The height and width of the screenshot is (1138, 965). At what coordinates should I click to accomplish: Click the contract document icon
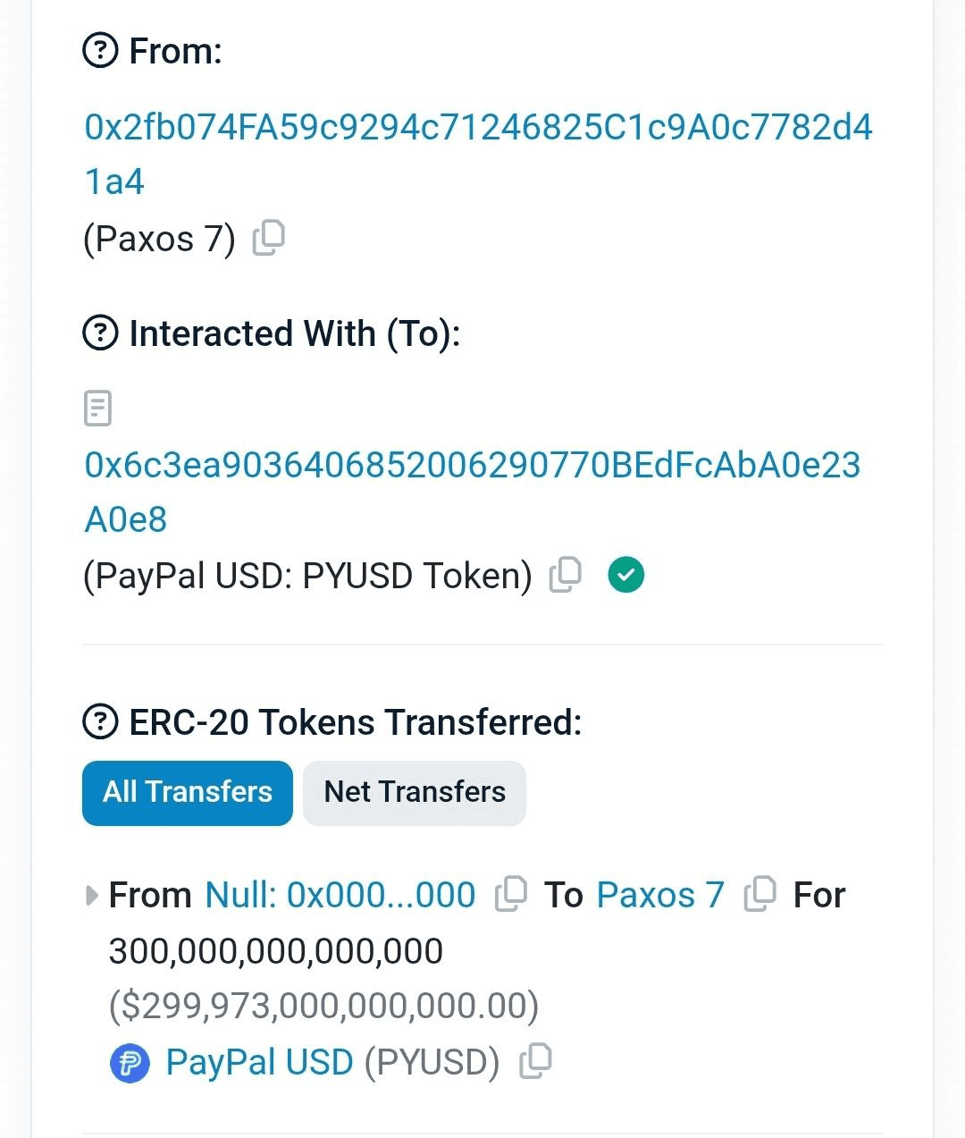[x=97, y=409]
